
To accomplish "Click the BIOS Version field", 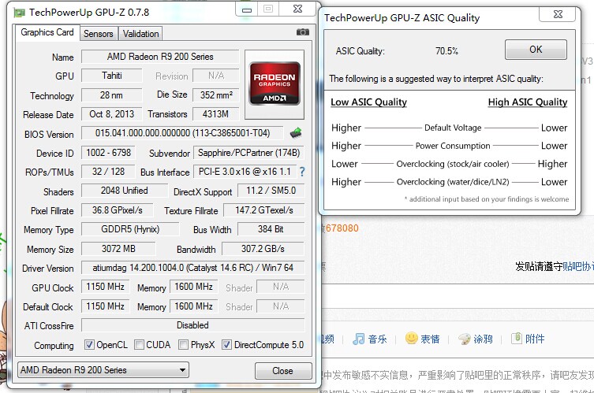I will coord(182,133).
